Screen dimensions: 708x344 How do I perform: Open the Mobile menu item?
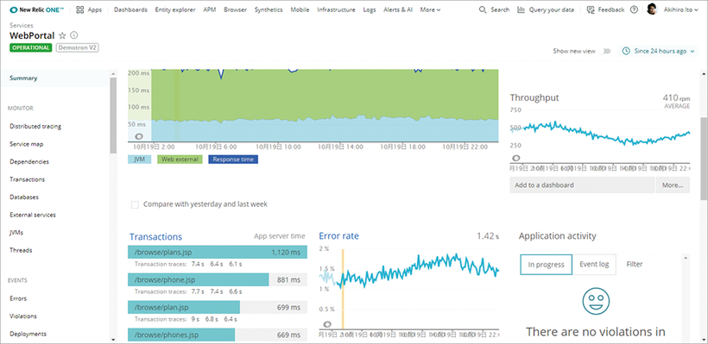coord(300,9)
